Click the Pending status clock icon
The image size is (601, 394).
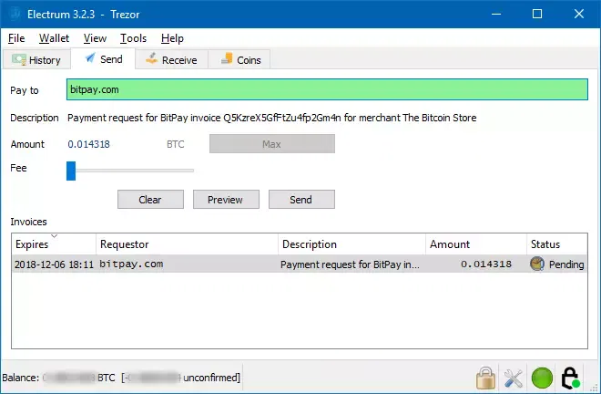point(537,264)
